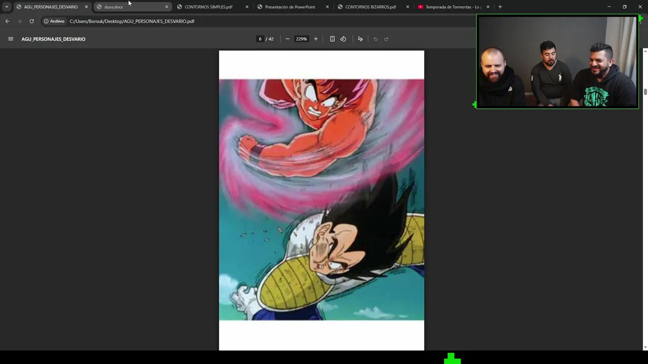This screenshot has width=648, height=364.
Task: Click the redo arrow in PDF toolbar
Action: (x=386, y=39)
